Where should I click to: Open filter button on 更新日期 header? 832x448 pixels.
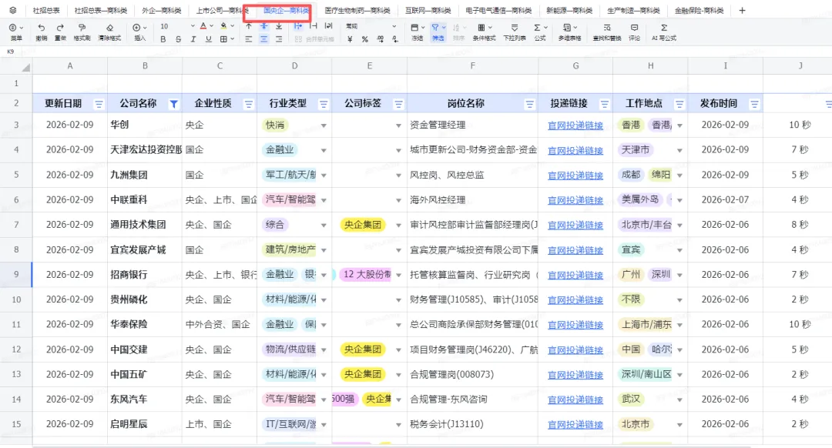[99, 104]
